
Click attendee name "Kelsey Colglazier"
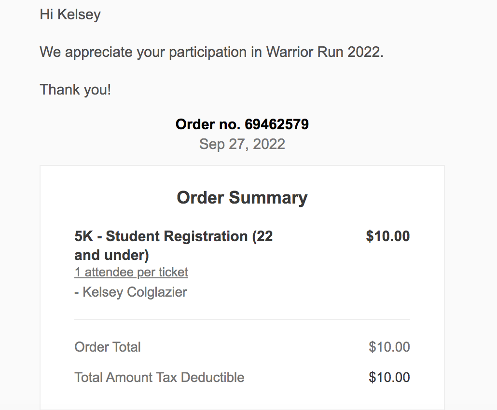pyautogui.click(x=135, y=292)
